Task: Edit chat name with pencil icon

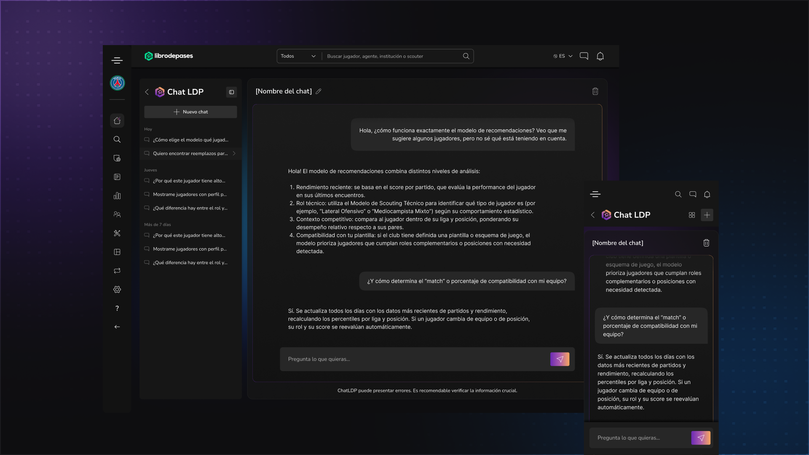Action: [x=319, y=91]
